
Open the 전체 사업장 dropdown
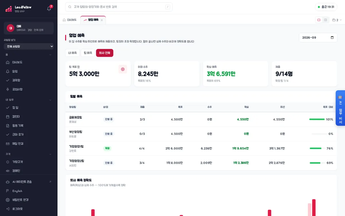tap(29, 46)
